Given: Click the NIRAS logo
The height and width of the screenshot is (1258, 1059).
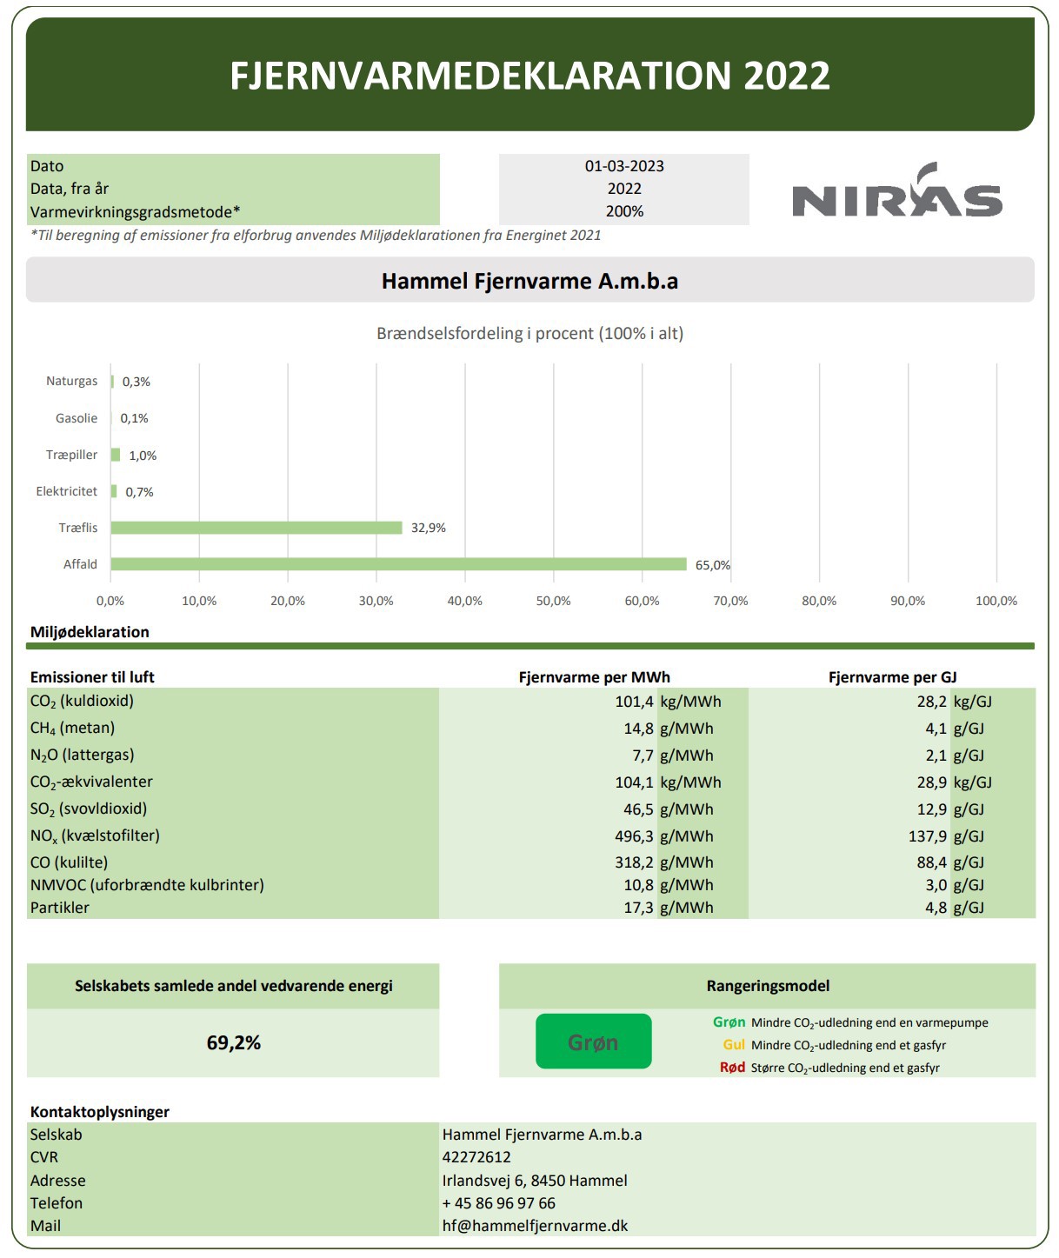Looking at the screenshot, I should 897,190.
